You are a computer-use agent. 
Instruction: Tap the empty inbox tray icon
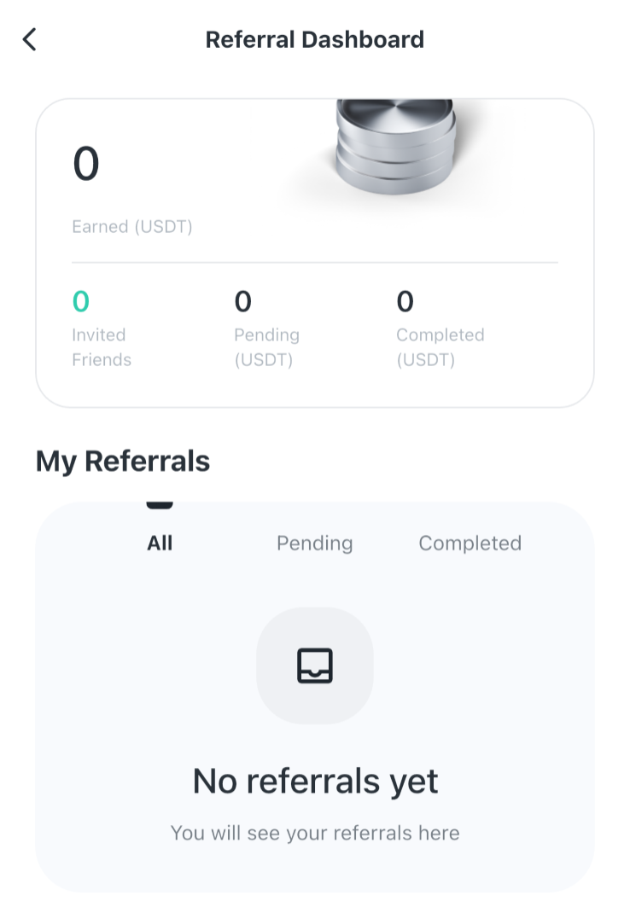(x=314, y=666)
